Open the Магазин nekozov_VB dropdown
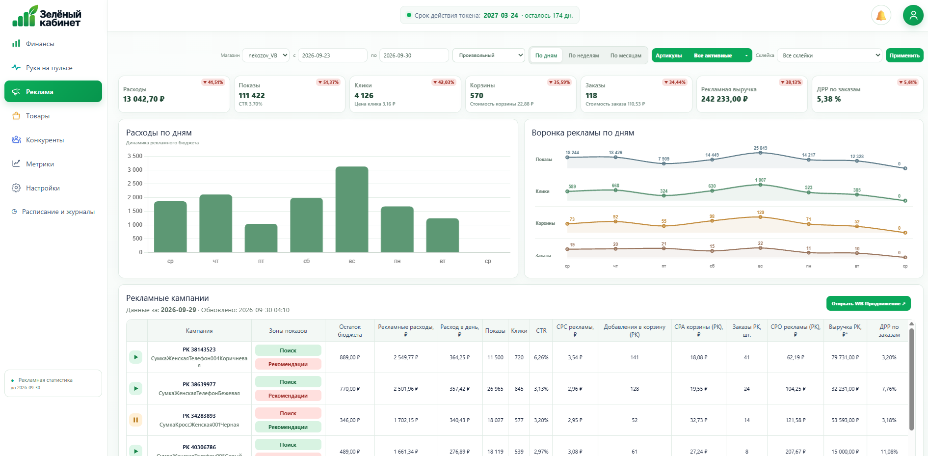This screenshot has height=456, width=928. 266,55
